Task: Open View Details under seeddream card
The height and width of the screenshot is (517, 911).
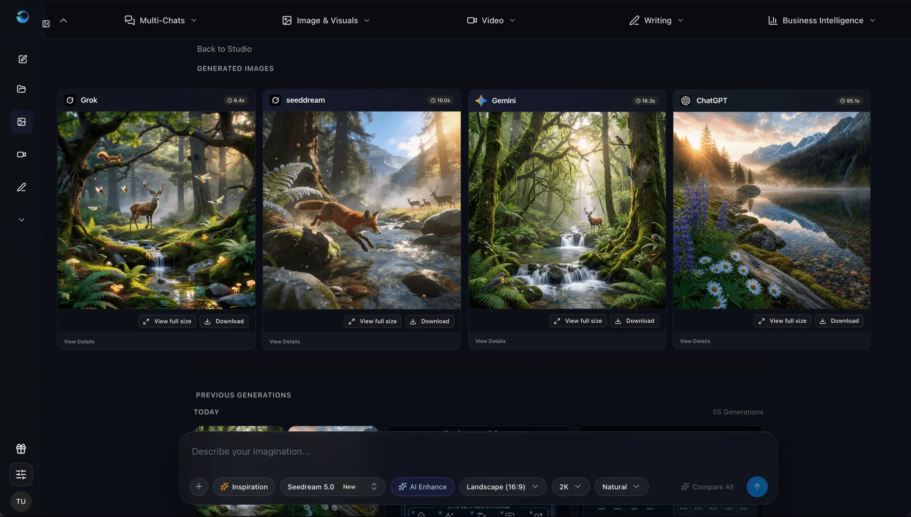Action: (285, 342)
